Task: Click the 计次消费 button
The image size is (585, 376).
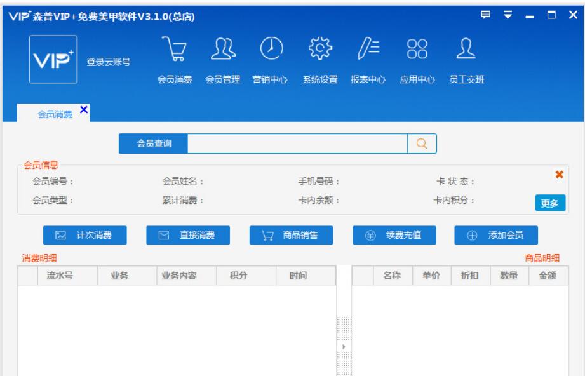Action: [85, 235]
